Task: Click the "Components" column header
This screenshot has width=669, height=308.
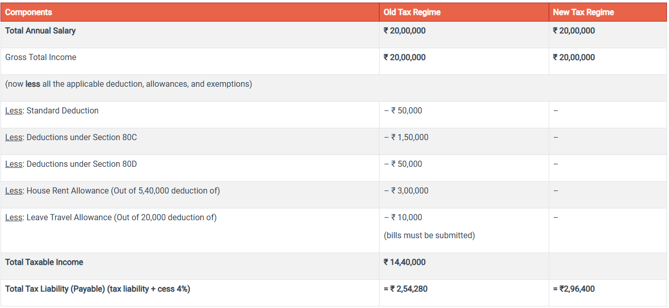Action: [28, 12]
